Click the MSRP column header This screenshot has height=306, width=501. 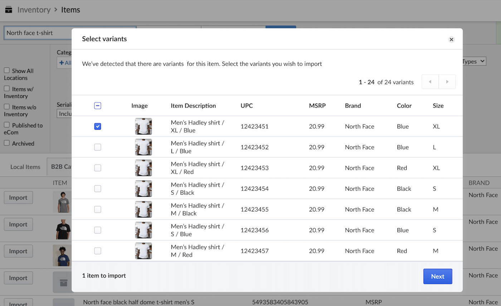coord(317,106)
